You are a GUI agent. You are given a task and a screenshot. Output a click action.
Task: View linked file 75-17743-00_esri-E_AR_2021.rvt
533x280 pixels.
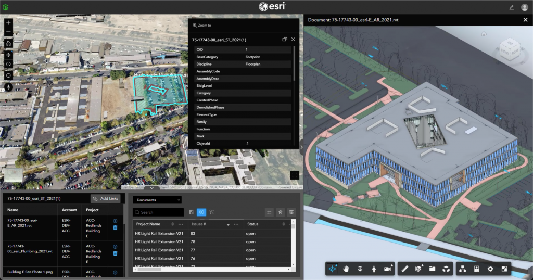[x=115, y=221]
